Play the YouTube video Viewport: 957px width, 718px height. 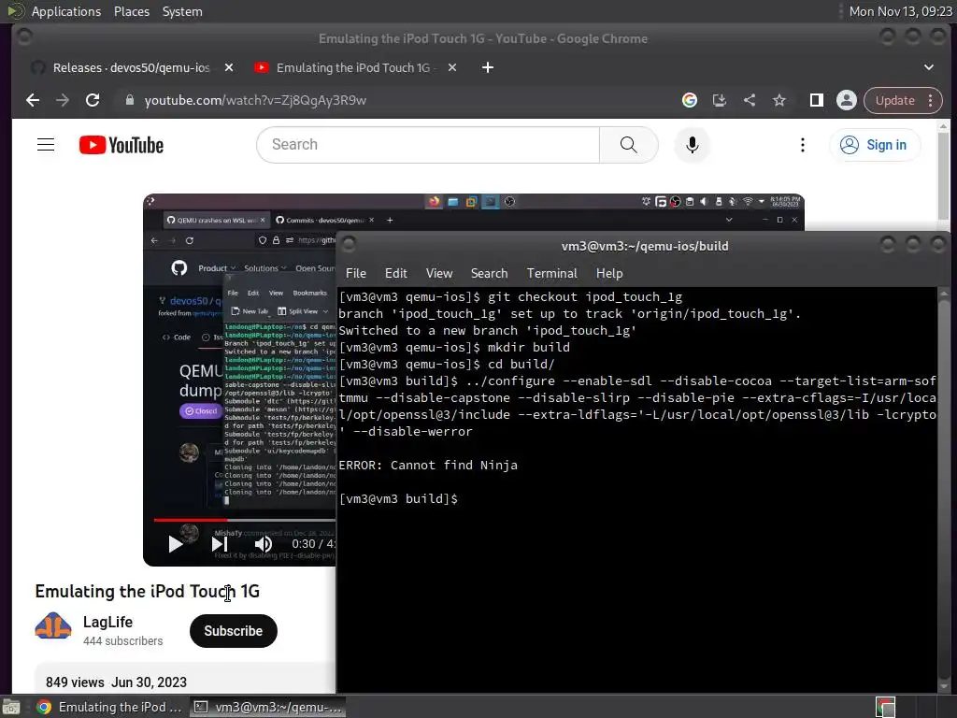175,544
